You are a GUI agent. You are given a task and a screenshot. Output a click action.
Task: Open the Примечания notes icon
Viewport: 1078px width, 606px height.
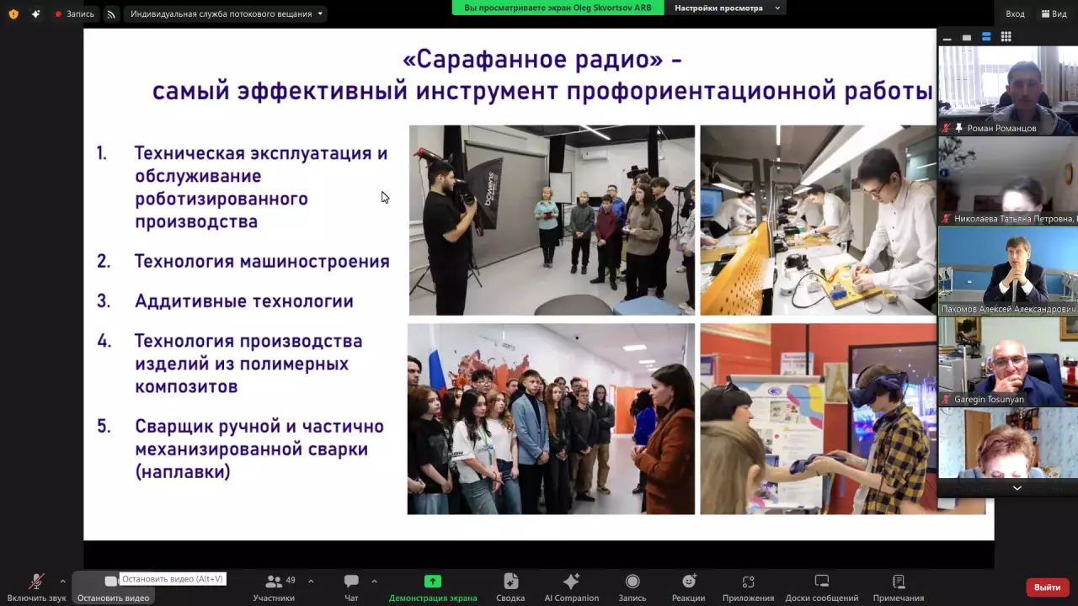(x=898, y=587)
